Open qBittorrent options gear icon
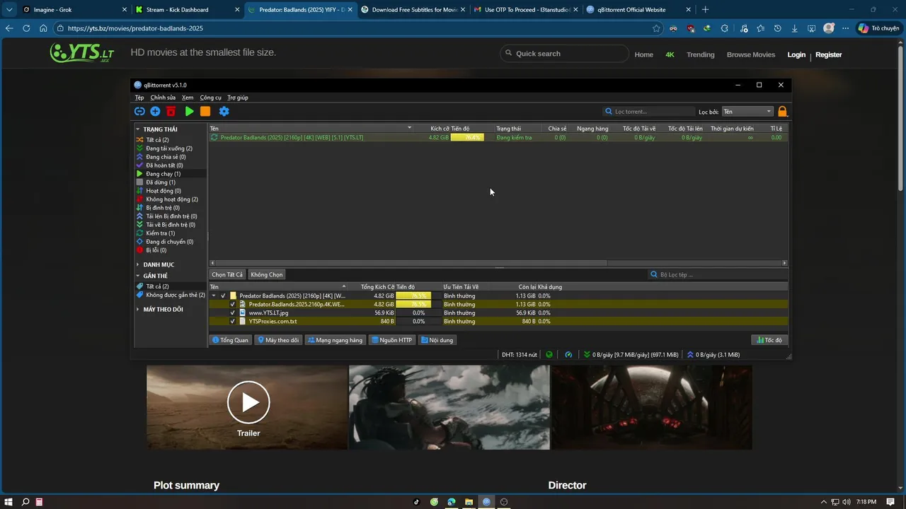Image resolution: width=906 pixels, height=509 pixels. 224,111
